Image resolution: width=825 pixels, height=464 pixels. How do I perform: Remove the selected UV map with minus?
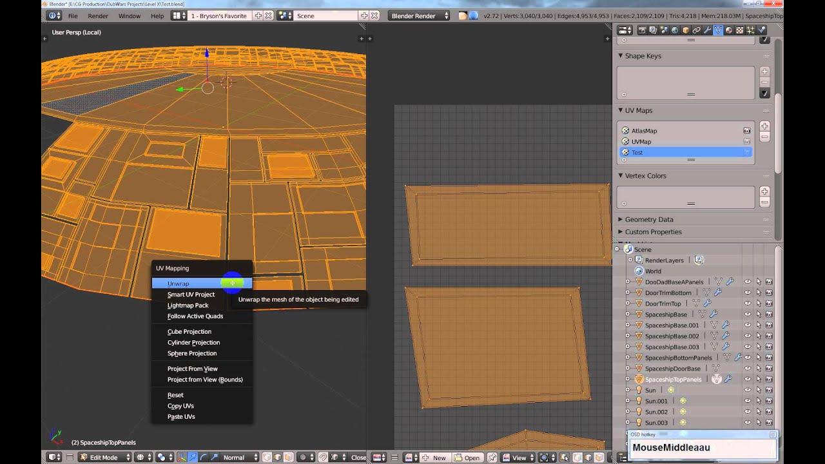[764, 137]
